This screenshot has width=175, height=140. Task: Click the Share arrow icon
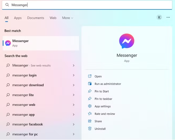(90, 121)
